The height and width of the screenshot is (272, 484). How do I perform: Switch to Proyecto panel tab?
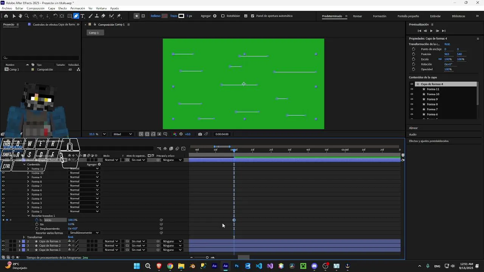[x=9, y=25]
